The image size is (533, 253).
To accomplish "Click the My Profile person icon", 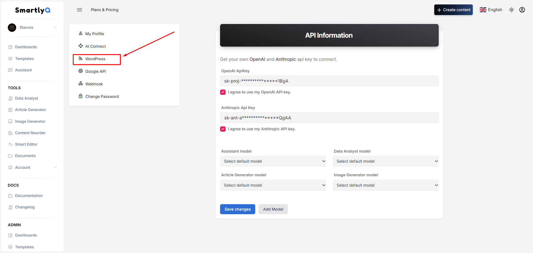I will coord(81,33).
